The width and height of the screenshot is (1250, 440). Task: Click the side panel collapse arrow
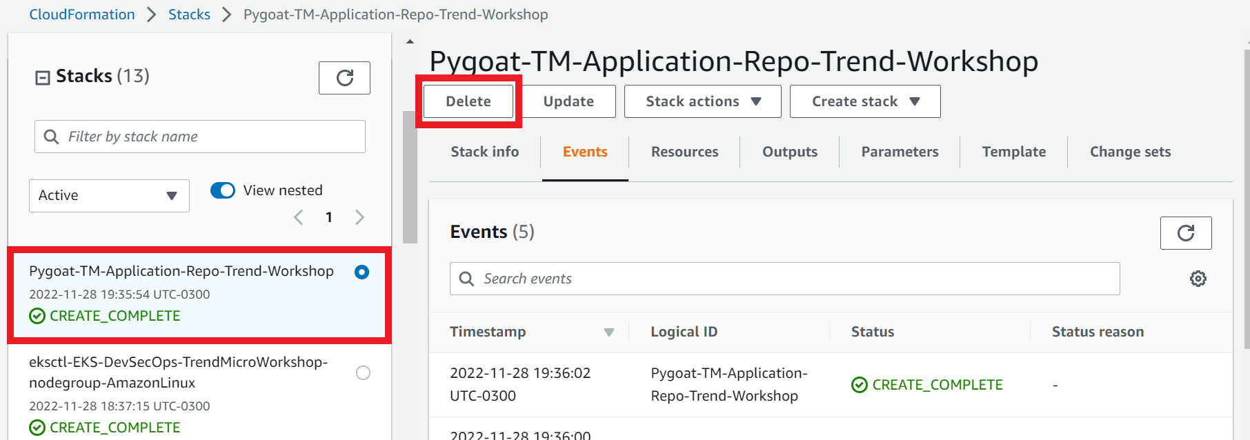410,42
